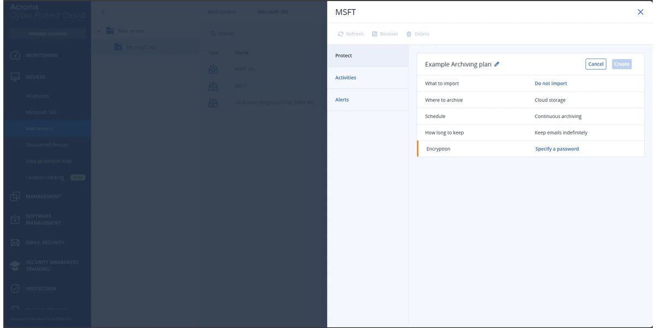Screen dimensions: 656x328
Task: Open the Monitoring section icon
Action: (x=15, y=56)
